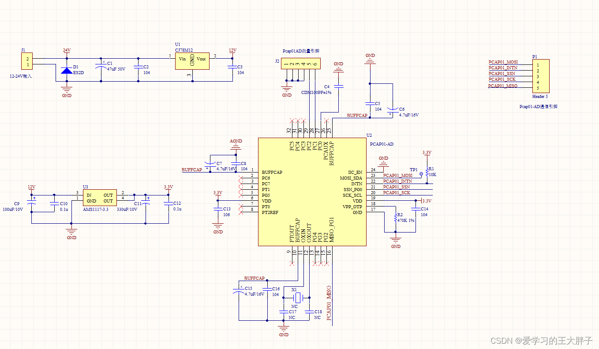Screen dimensions: 599x349
Task: Select the PCAP01_INTN net label at U2 pin 22
Action: [398, 181]
